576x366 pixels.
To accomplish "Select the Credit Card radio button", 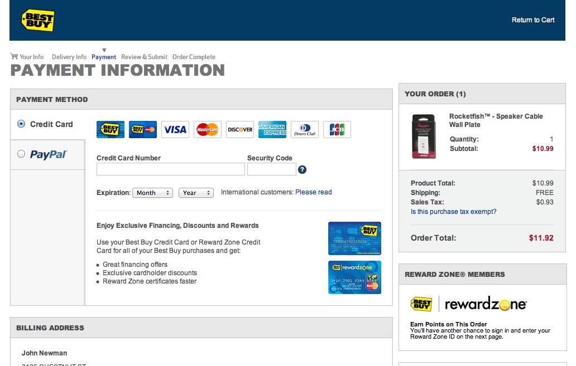I will (x=21, y=124).
